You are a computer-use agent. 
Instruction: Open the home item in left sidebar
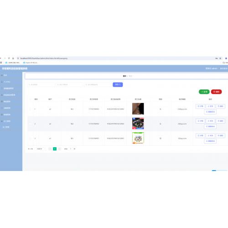pos(5,75)
